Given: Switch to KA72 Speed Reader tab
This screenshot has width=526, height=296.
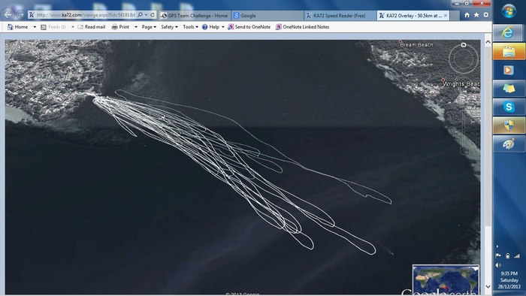Looking at the screenshot, I should click(x=340, y=16).
